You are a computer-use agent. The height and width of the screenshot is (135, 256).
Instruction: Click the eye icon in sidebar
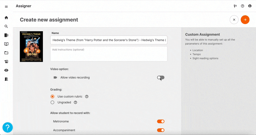click(6, 70)
